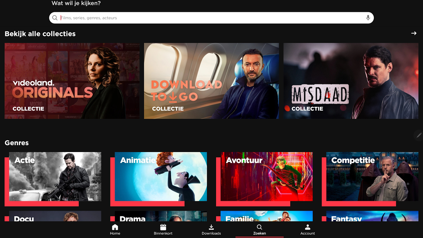Select the Avontuur genre tile
423x238 pixels.
pyautogui.click(x=264, y=179)
